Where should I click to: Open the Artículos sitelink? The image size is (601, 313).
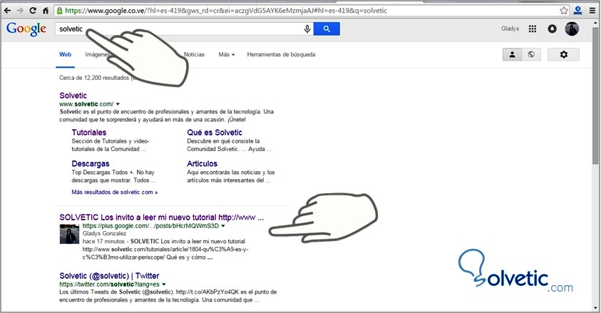pos(202,163)
